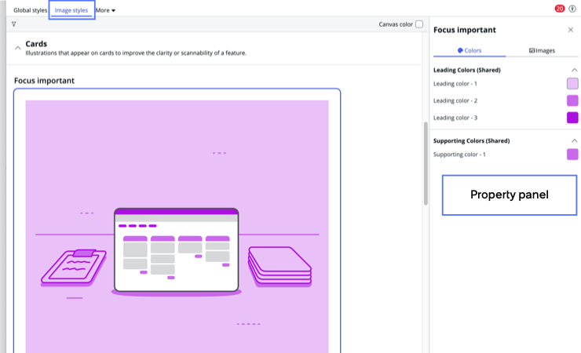Open the Colors tab in panel
This screenshot has width=581, height=353.
point(469,50)
